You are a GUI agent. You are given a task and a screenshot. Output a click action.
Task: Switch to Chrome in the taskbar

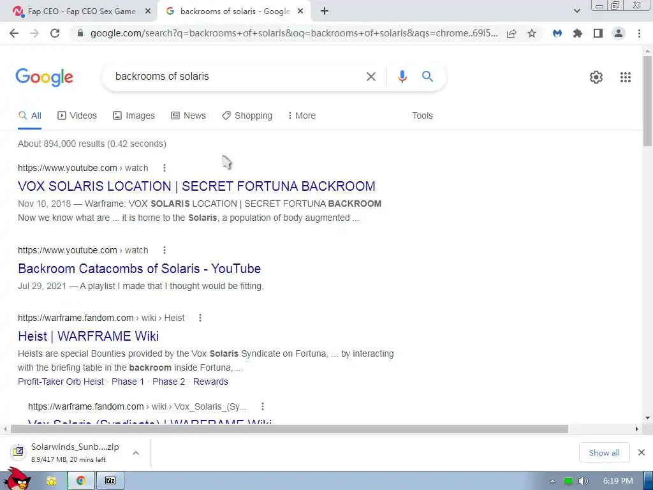(81, 481)
